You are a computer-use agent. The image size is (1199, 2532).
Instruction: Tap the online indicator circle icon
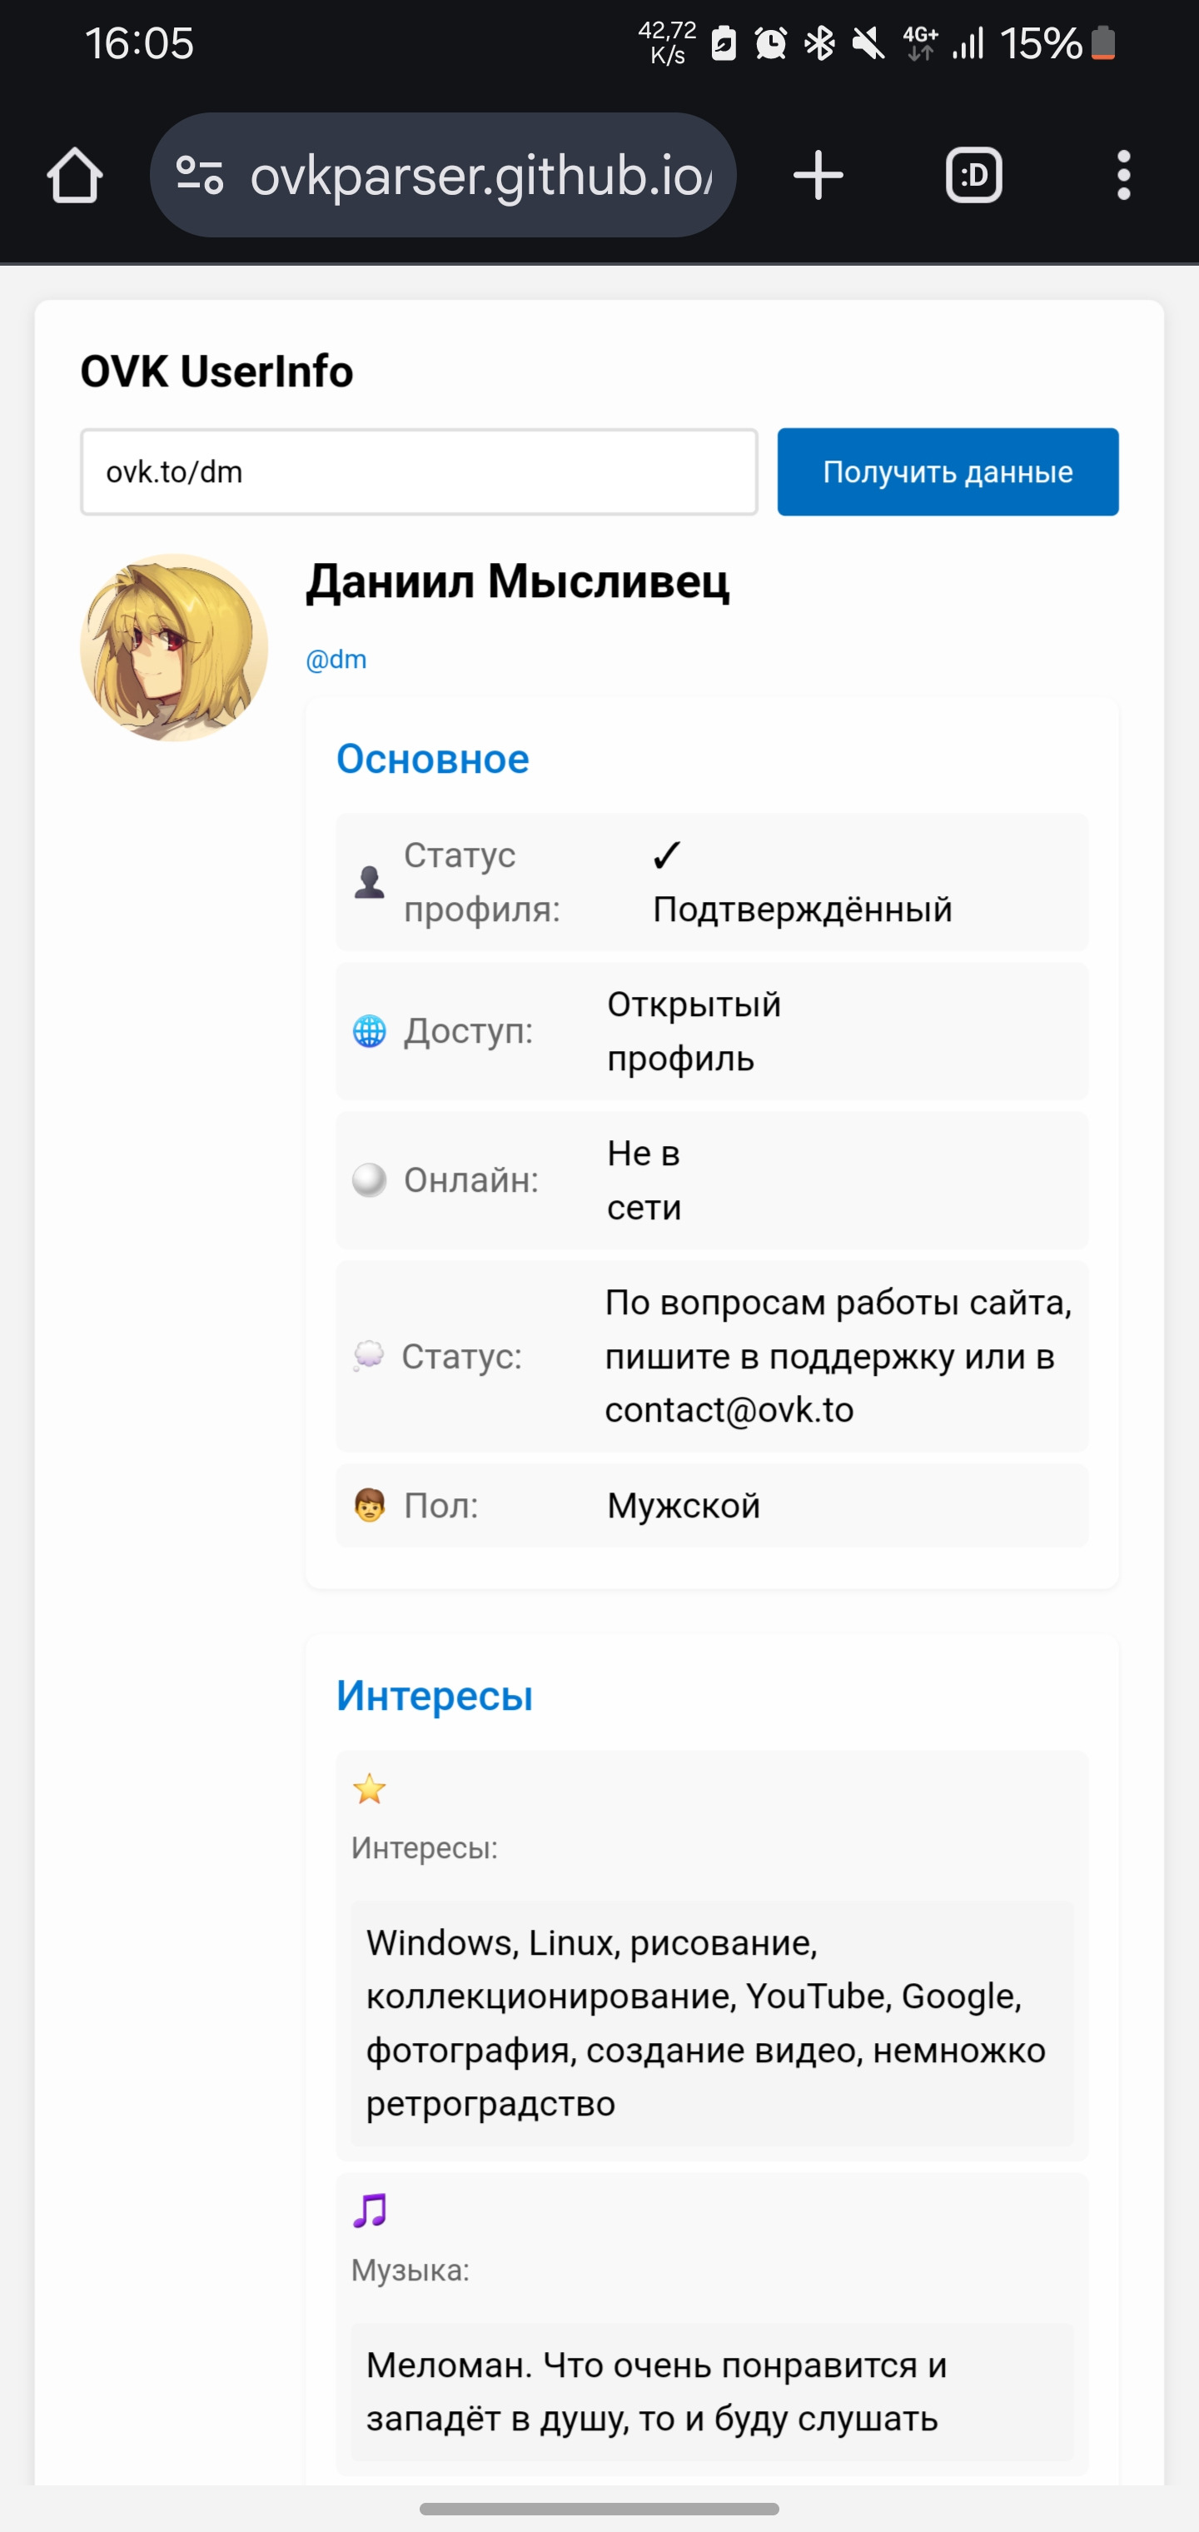pyautogui.click(x=370, y=1179)
